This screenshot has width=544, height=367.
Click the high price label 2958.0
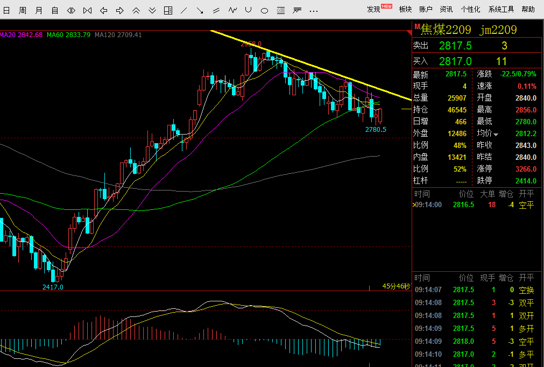[x=251, y=44]
